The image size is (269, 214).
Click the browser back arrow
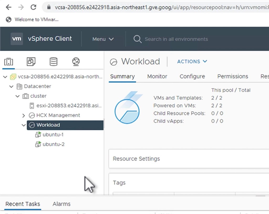(x=9, y=7)
